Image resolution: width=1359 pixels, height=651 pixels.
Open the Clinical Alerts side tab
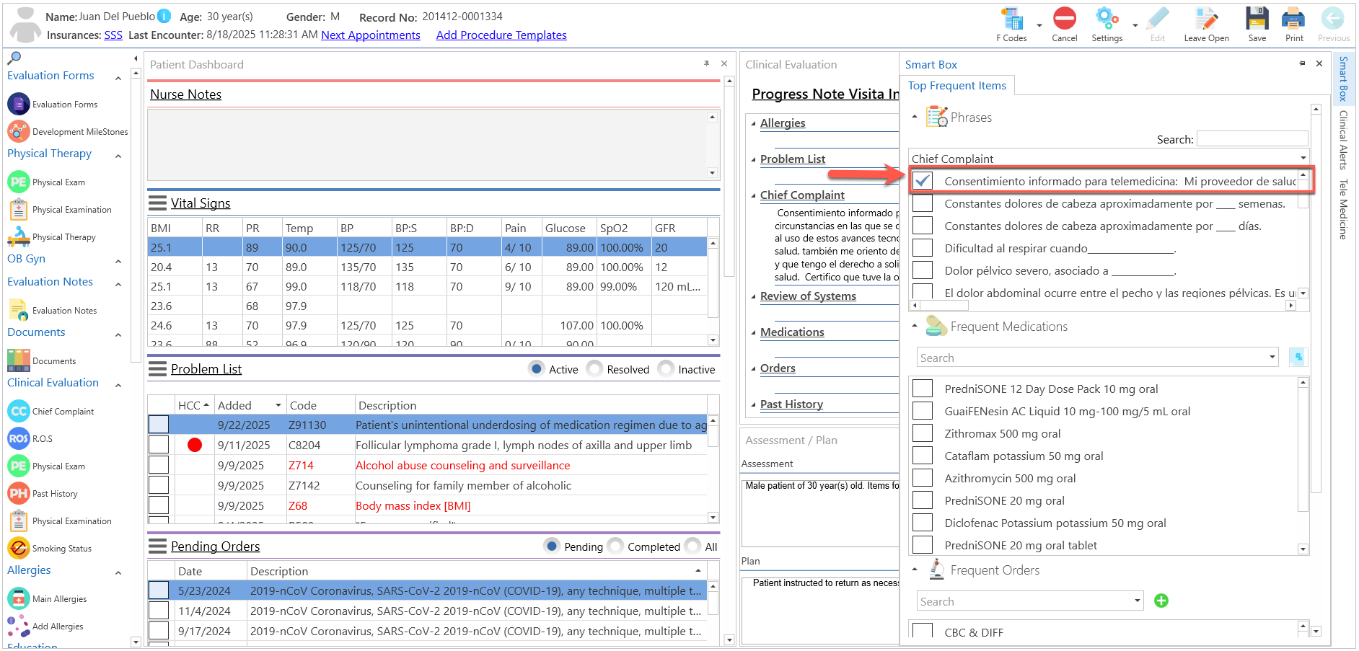(1343, 139)
